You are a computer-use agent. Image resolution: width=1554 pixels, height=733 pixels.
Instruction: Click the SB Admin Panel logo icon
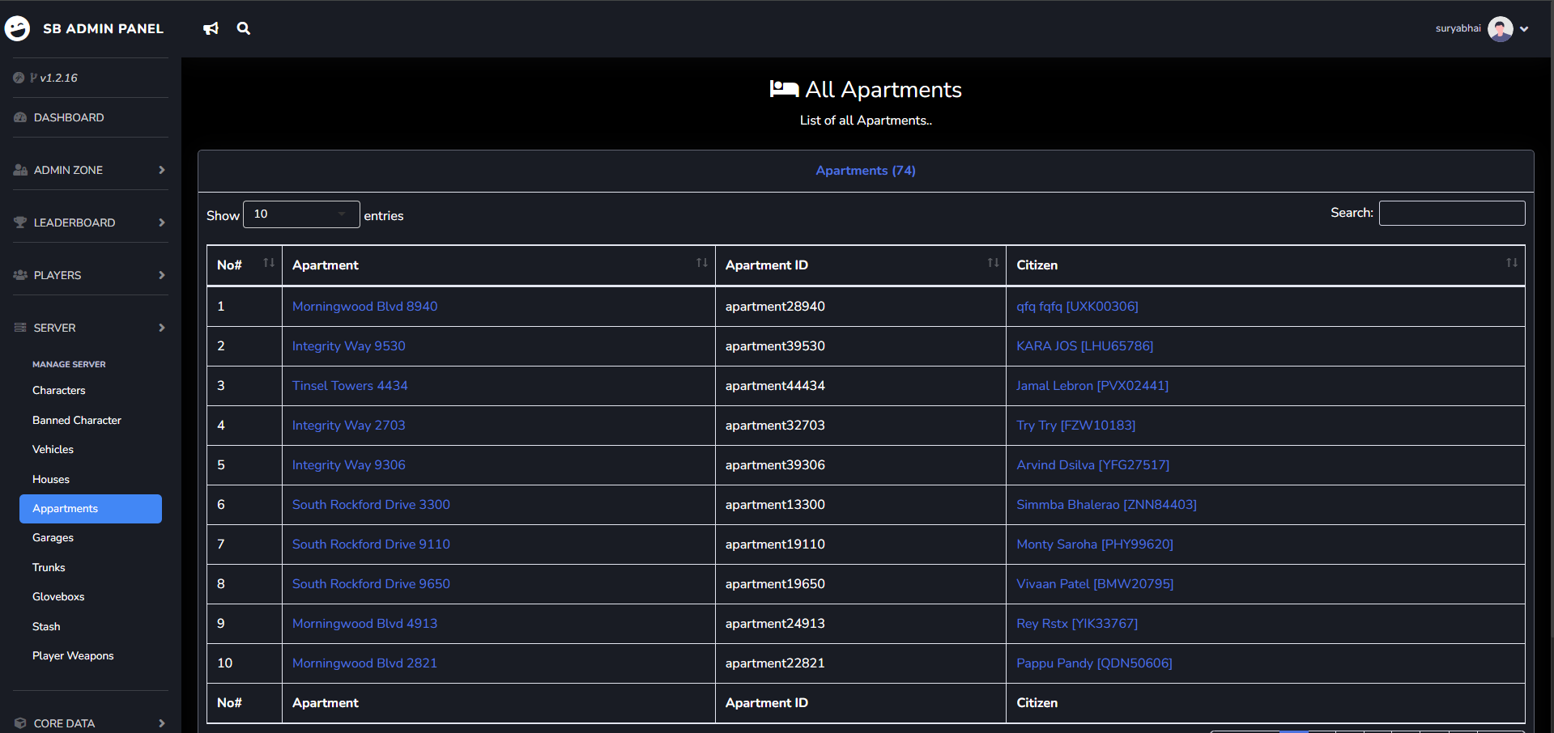pyautogui.click(x=18, y=28)
